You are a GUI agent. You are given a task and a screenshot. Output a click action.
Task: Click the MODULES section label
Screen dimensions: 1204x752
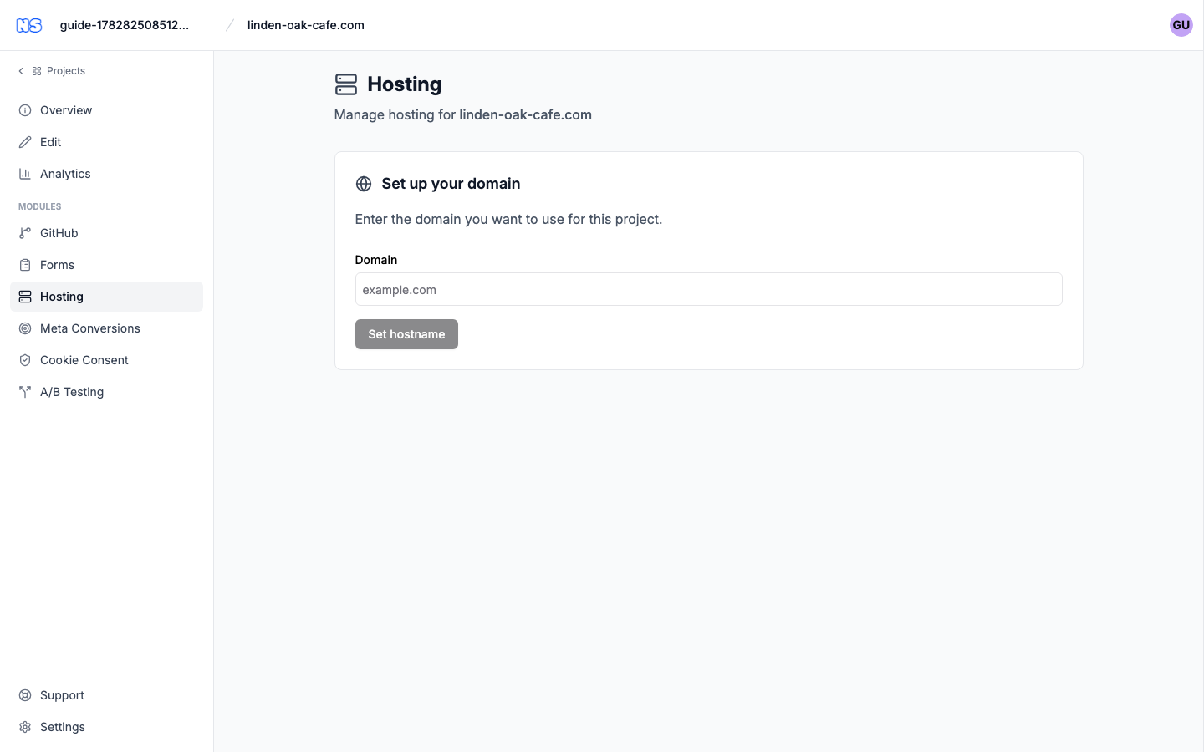point(40,206)
